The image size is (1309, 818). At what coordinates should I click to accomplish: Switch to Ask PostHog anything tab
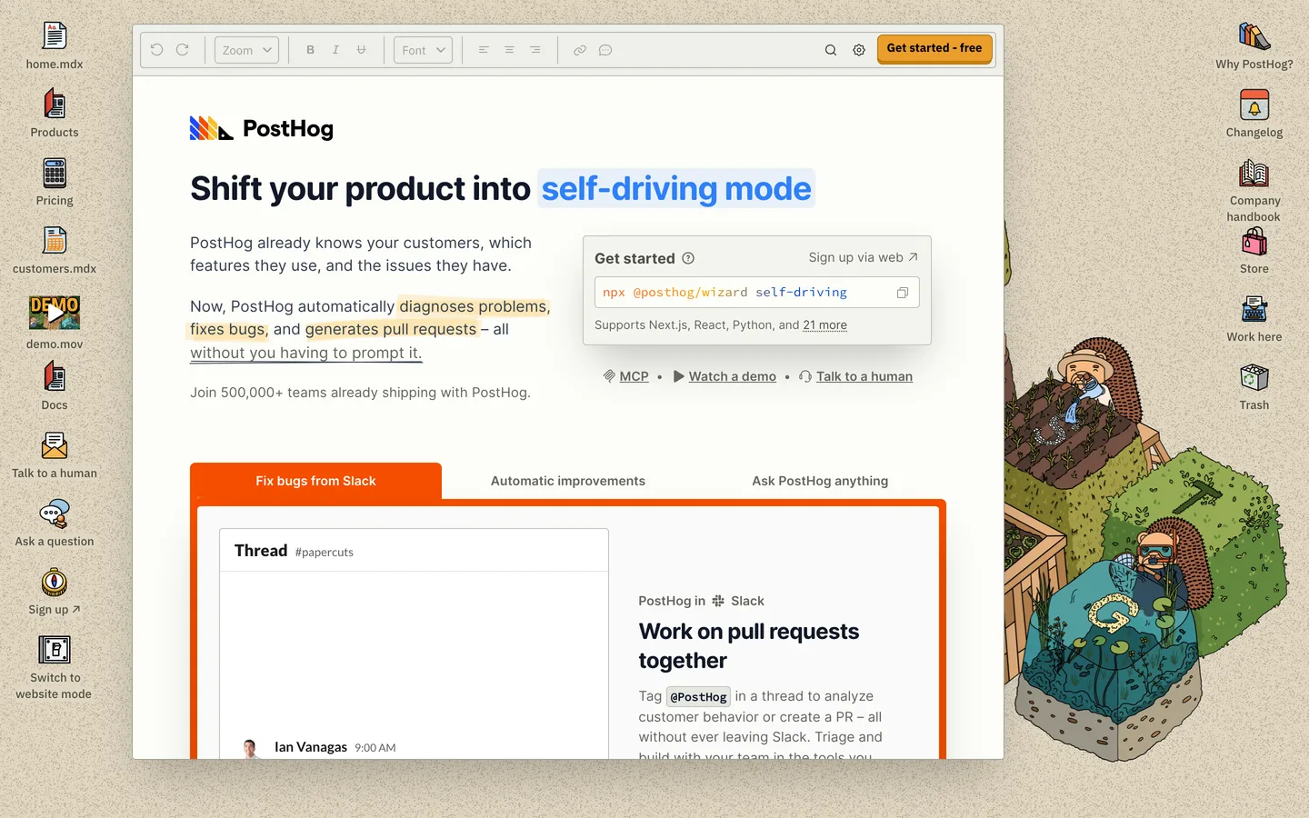point(820,481)
